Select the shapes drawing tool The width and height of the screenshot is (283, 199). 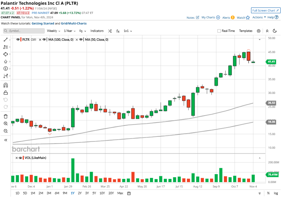(5, 54)
